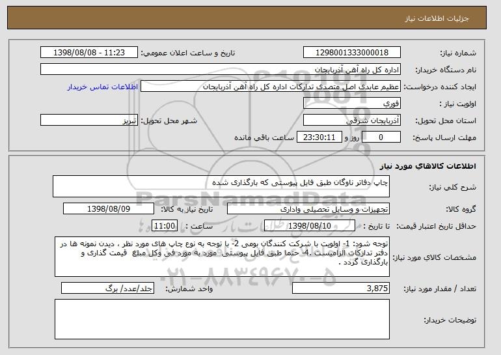Viewport: 501px width, 355px height.
Task: Click the تعداد / مقدار مورد نیاز label
Action: pos(440,289)
